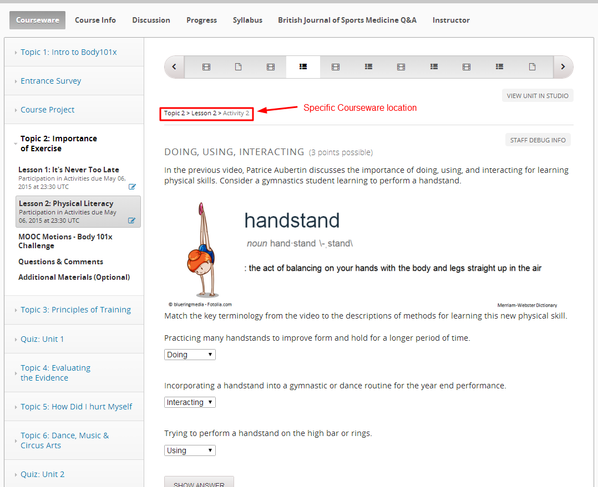
Task: Open MOOC Motions - Body 101x Challenge
Action: [x=65, y=242]
